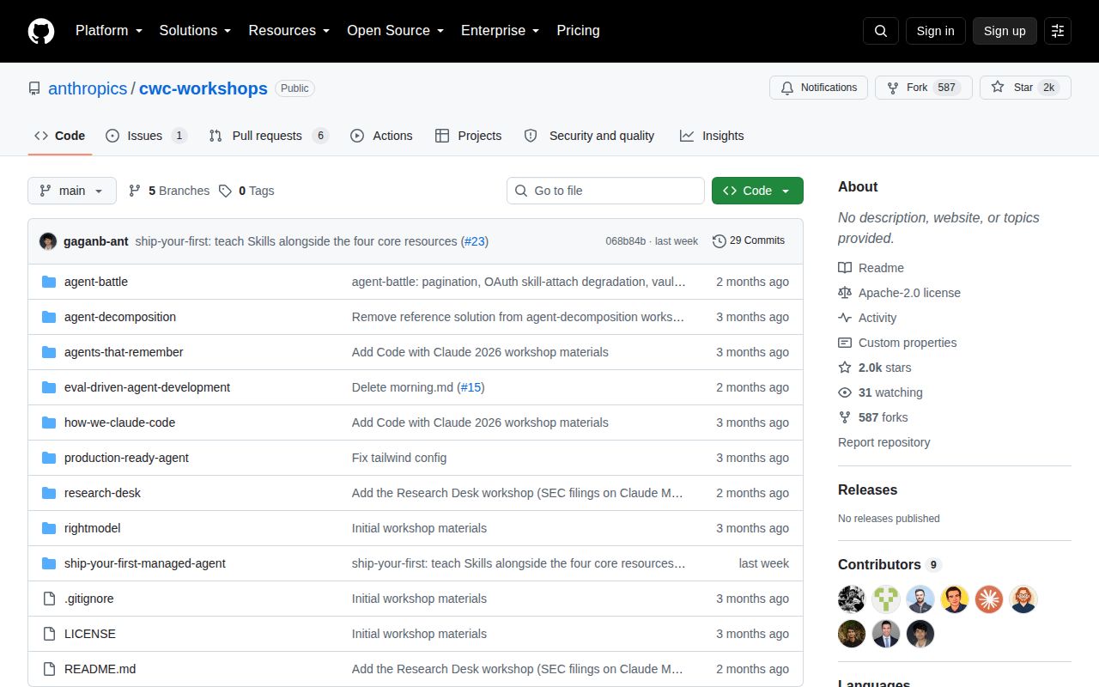Open the 'Fix tailwind config' commit message

(x=399, y=458)
